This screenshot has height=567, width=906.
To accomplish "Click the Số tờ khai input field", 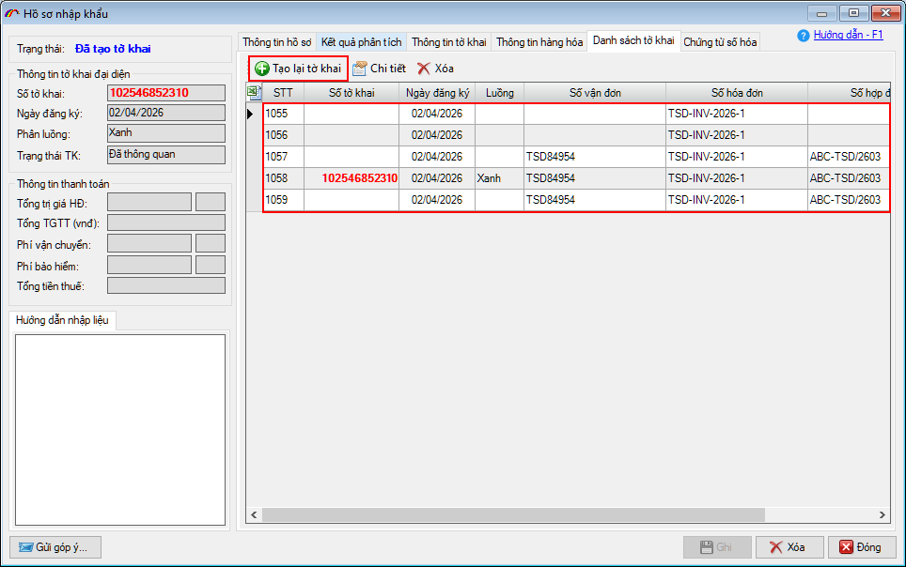I will click(x=166, y=93).
